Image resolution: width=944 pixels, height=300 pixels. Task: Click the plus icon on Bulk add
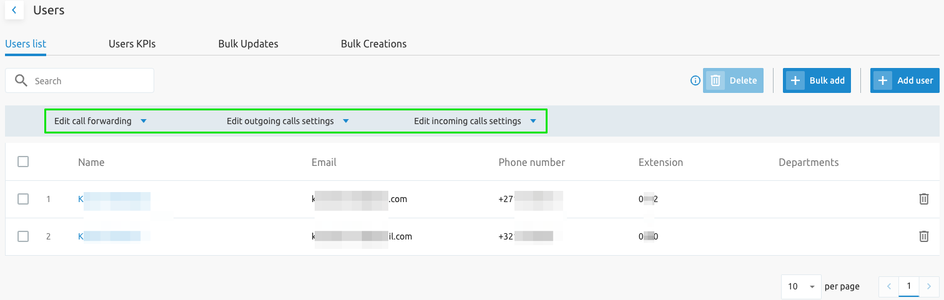pyautogui.click(x=795, y=80)
